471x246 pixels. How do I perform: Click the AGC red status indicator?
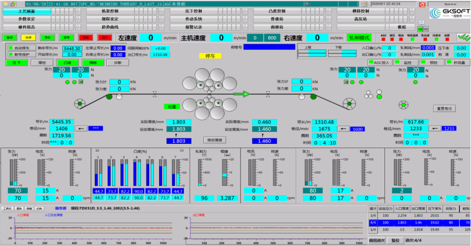point(383,39)
